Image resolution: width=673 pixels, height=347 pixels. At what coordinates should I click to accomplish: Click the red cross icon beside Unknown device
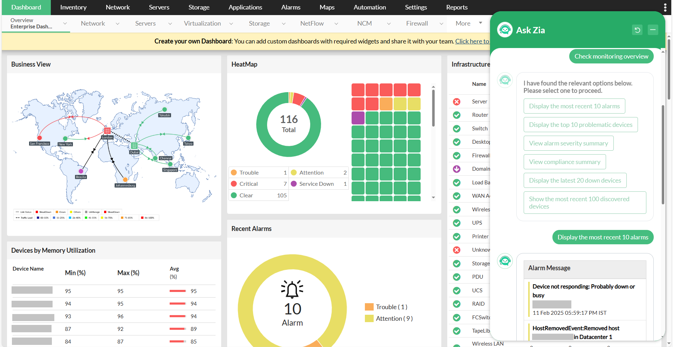(x=456, y=250)
